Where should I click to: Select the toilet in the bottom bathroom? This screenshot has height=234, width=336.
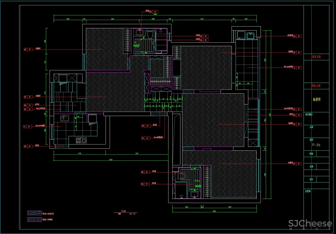tap(182, 176)
